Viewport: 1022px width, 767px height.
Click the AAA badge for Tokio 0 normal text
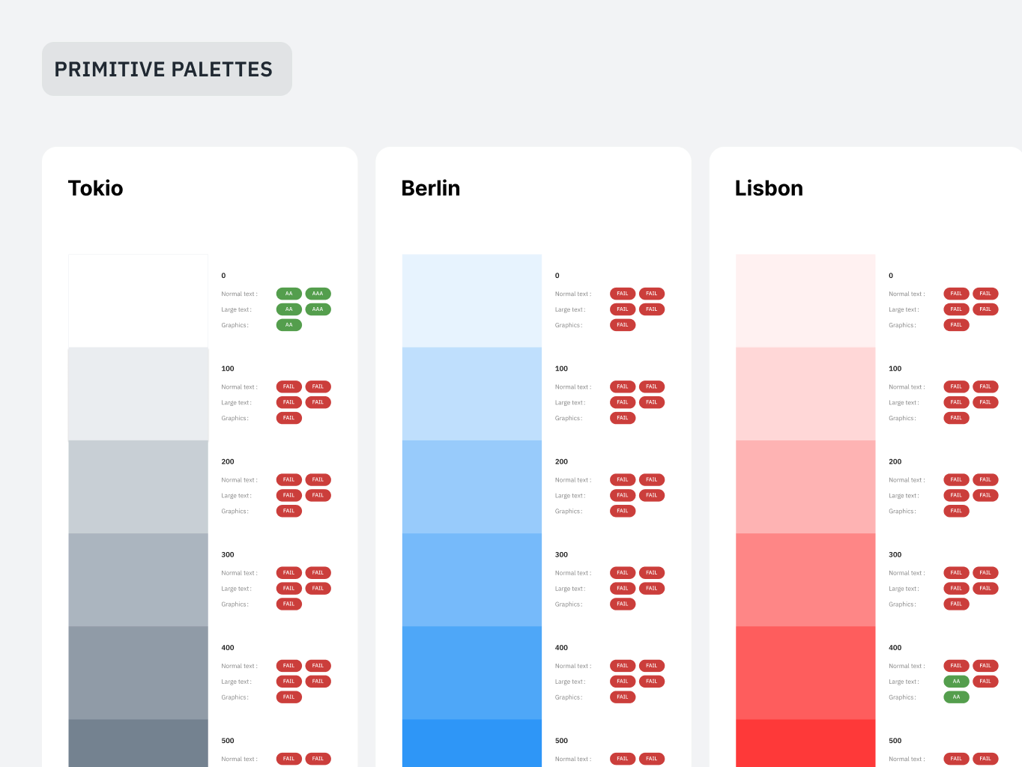(x=318, y=294)
